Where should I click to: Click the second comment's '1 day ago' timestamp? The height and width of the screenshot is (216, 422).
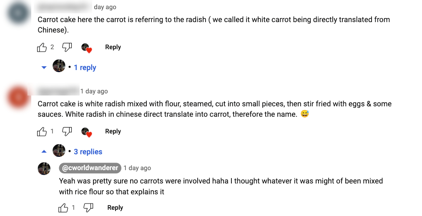pyautogui.click(x=94, y=91)
